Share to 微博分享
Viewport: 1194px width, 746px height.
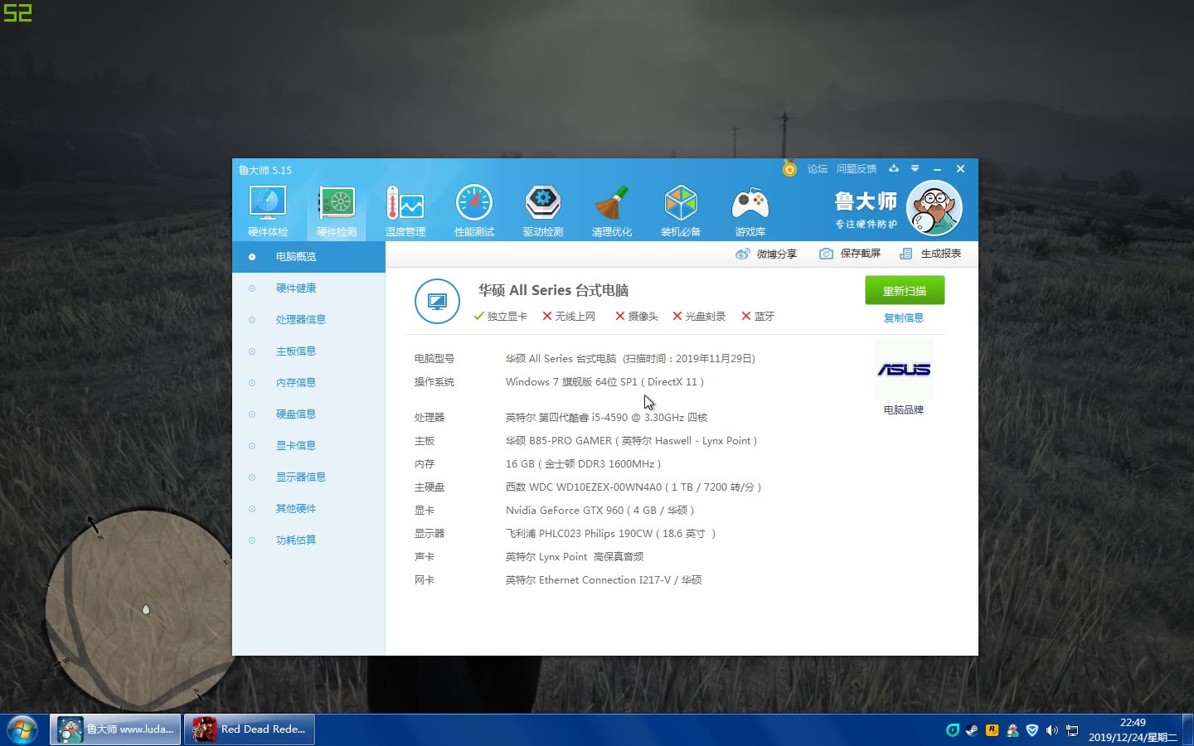pos(766,254)
